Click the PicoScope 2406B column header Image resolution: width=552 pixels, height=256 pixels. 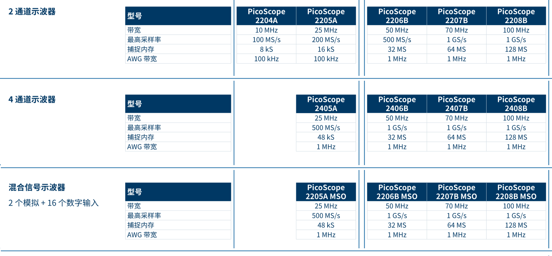point(397,104)
